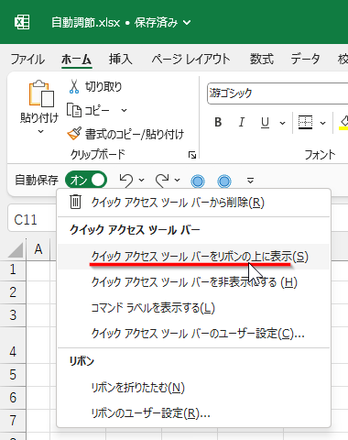Toggle the 自動保存 switch
The height and width of the screenshot is (440, 348).
[x=86, y=181]
